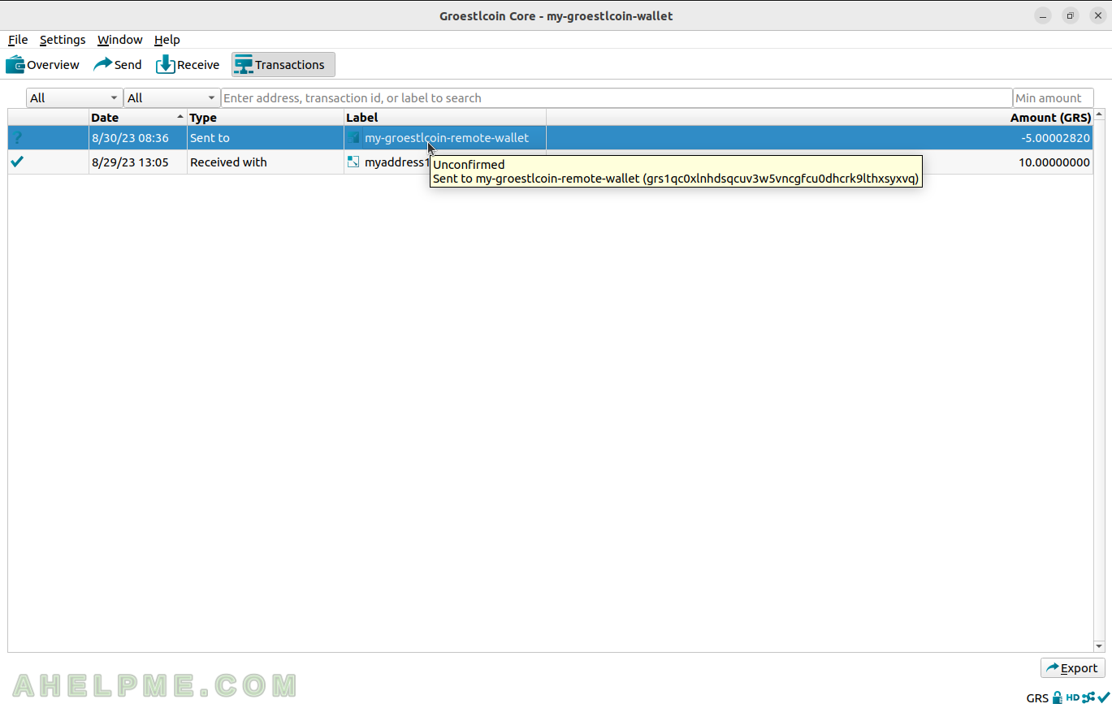Image resolution: width=1112 pixels, height=708 pixels.
Task: Click the confirmed checkmark status icon
Action: point(17,162)
